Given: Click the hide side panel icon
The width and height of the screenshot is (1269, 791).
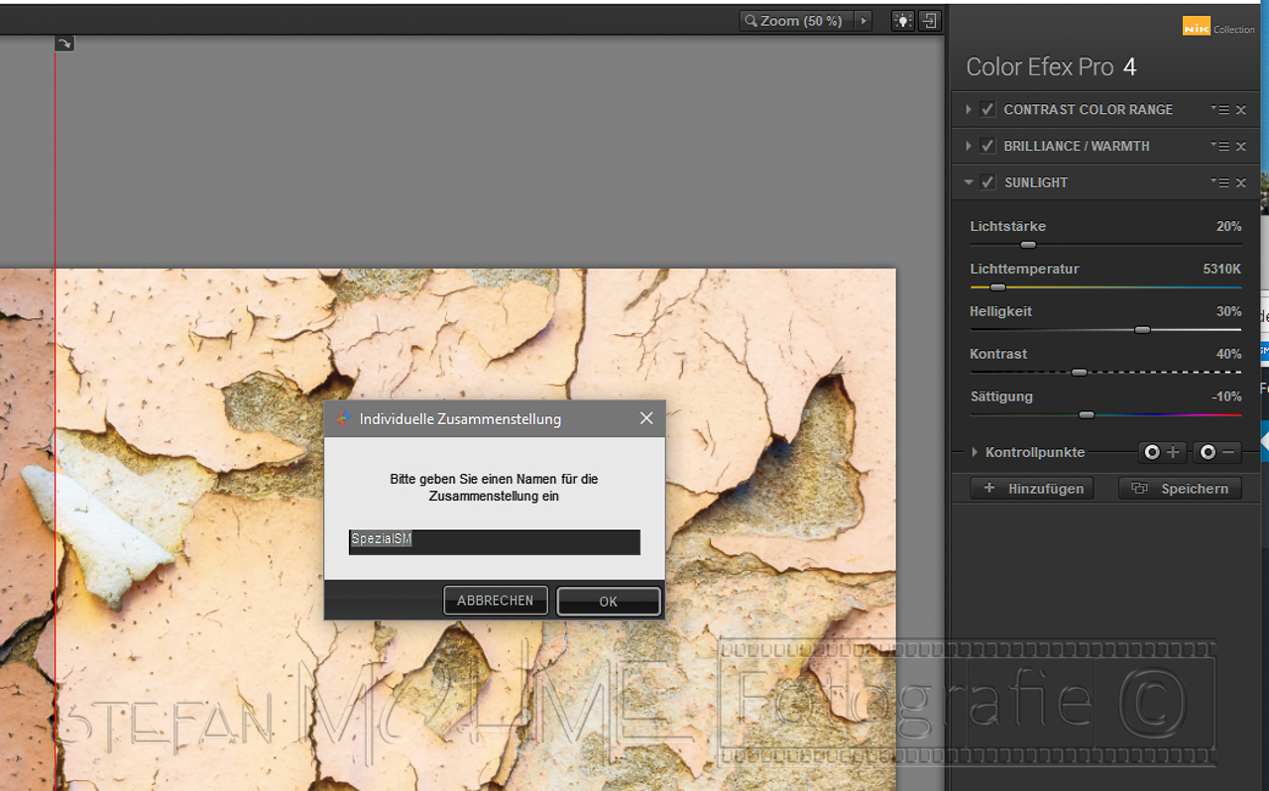Looking at the screenshot, I should coord(929,21).
